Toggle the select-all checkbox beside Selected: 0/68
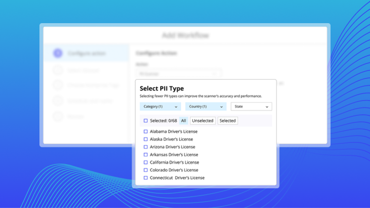The width and height of the screenshot is (370, 208). coord(146,121)
